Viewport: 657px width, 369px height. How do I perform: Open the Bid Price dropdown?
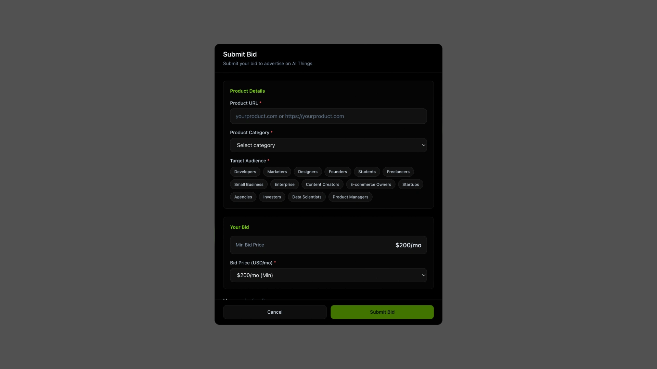coord(328,275)
